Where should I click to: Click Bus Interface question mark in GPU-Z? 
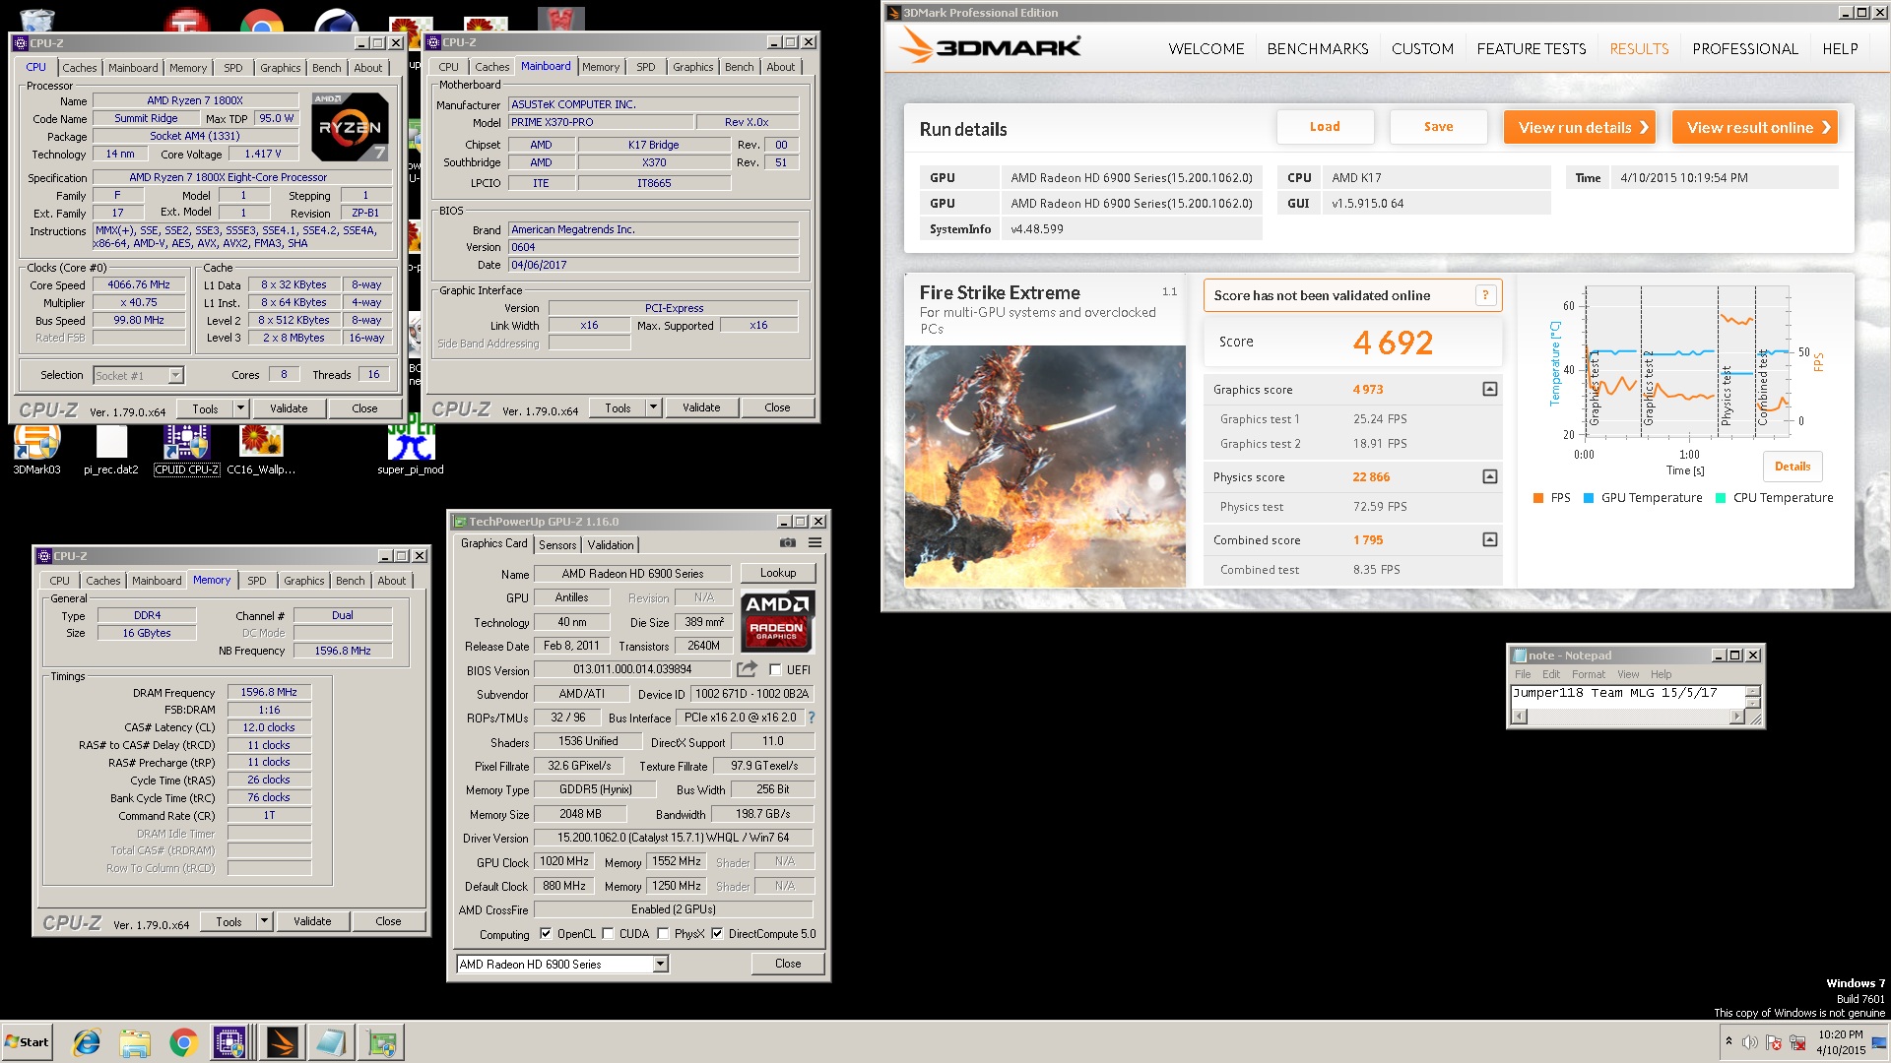(x=812, y=718)
